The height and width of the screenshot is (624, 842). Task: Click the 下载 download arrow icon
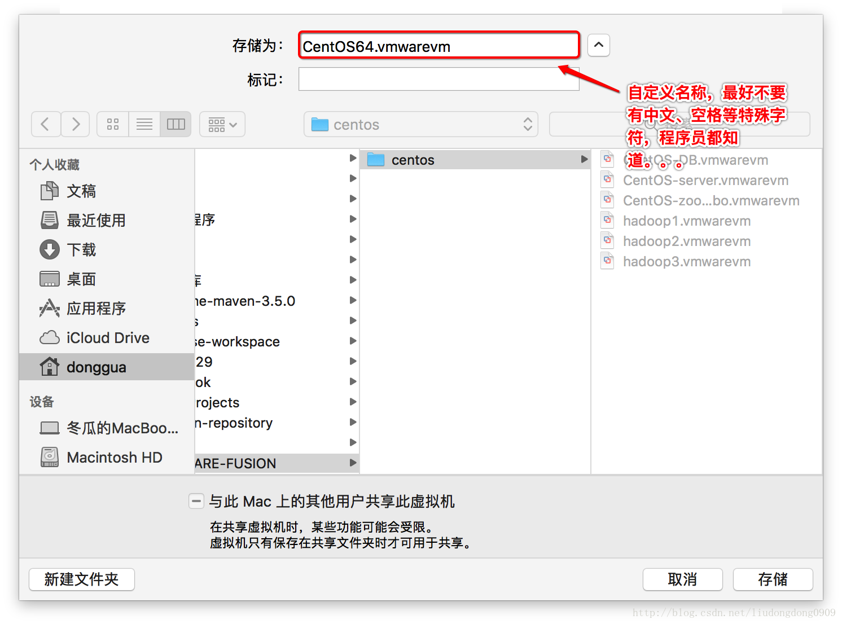[x=50, y=249]
